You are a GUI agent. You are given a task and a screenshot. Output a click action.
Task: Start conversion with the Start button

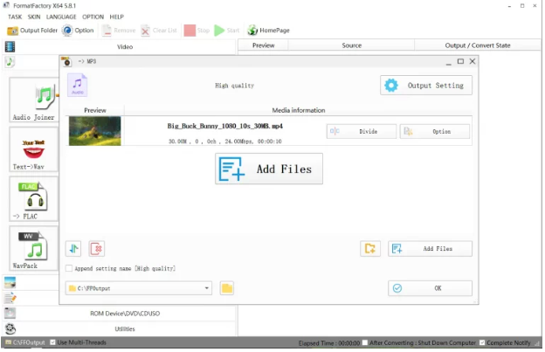227,31
